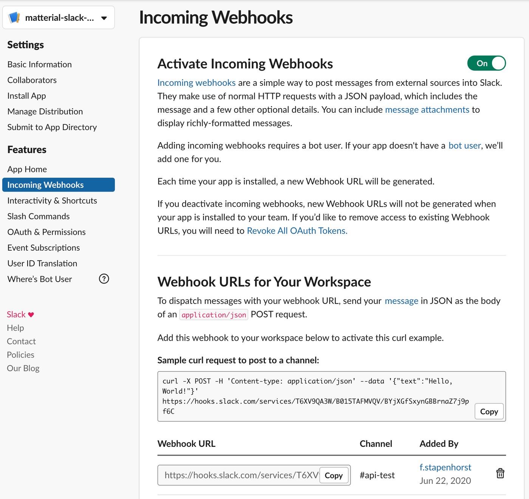Open Install App page

[27, 96]
